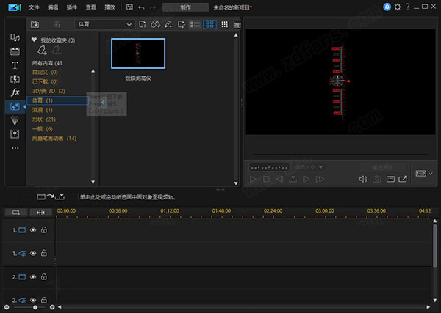441x313 pixels.
Task: Open the preview fit size dropdown
Action: (x=308, y=167)
